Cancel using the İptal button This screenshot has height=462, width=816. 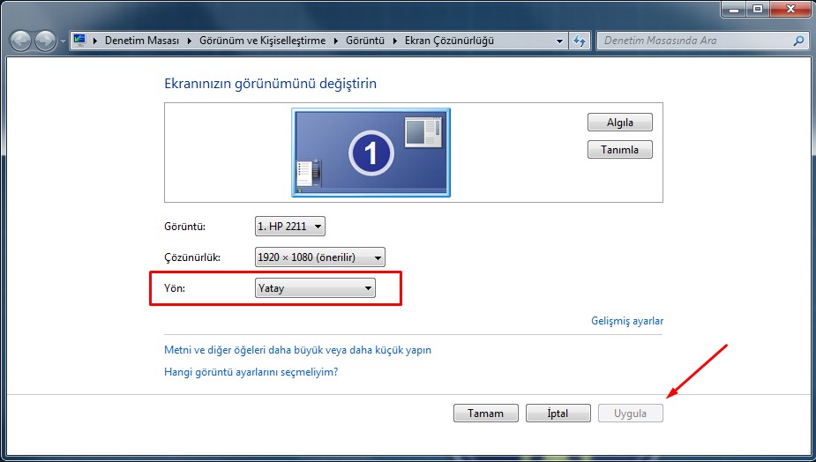point(558,413)
